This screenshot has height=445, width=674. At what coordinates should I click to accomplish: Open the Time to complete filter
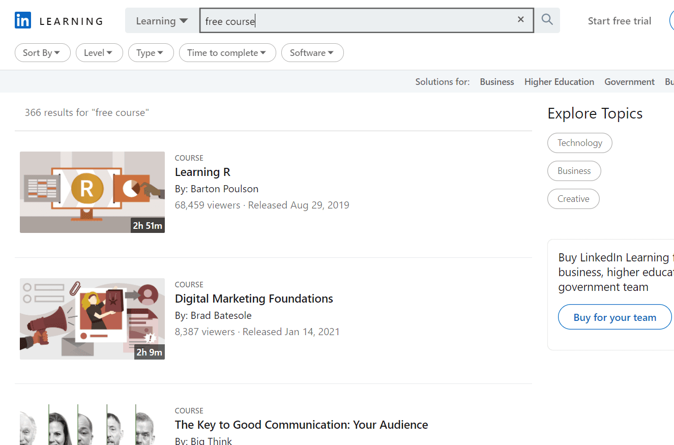(227, 53)
